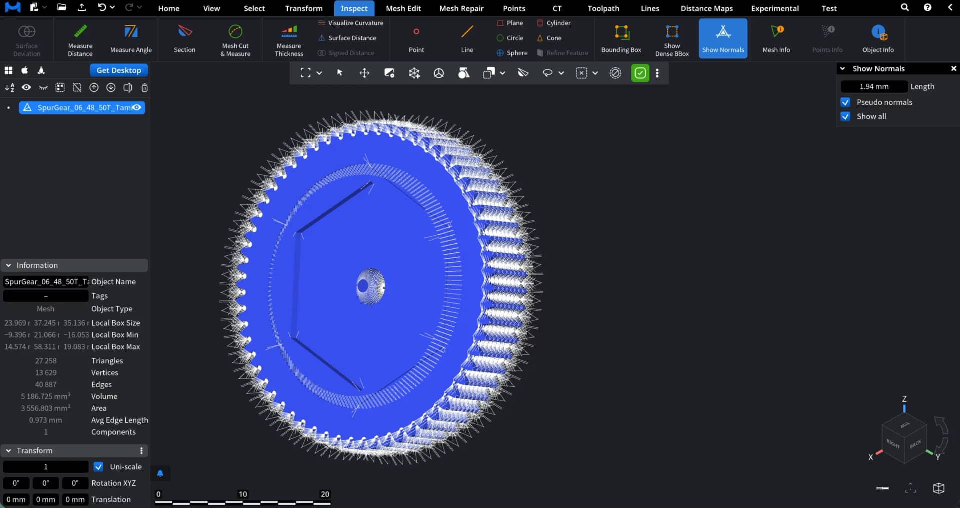960x508 pixels.
Task: Click the open folder icon
Action: (x=61, y=8)
